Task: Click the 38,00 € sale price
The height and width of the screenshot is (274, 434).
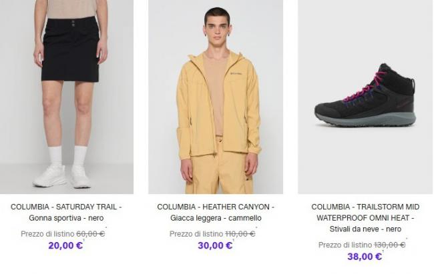Action: click(365, 257)
